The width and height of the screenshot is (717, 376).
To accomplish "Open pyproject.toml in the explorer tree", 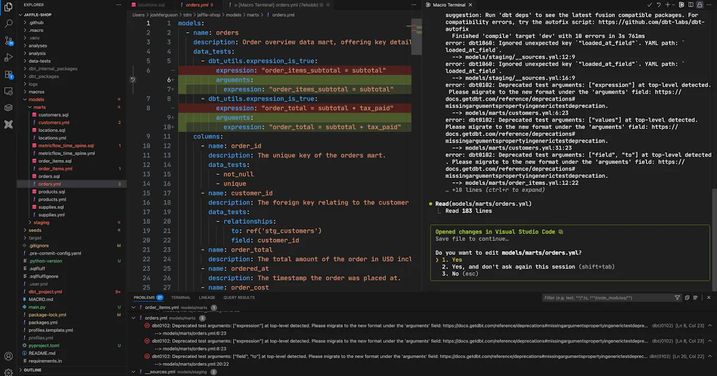I will coord(44,345).
